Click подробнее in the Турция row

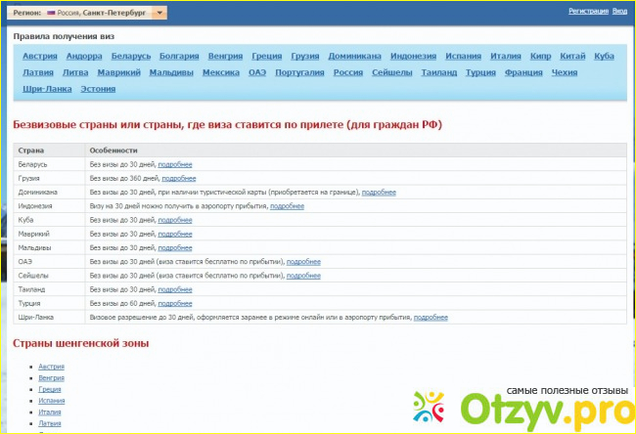click(x=175, y=303)
